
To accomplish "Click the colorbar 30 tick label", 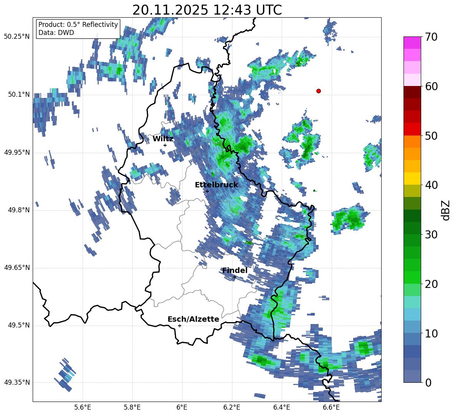I will pos(431,235).
